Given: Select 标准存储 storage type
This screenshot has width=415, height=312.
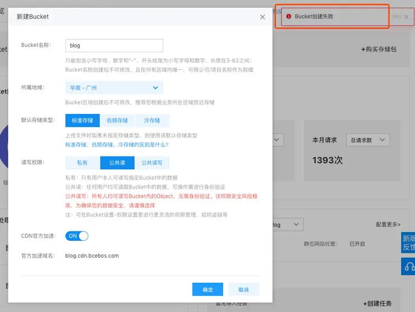Looking at the screenshot, I should [x=82, y=120].
